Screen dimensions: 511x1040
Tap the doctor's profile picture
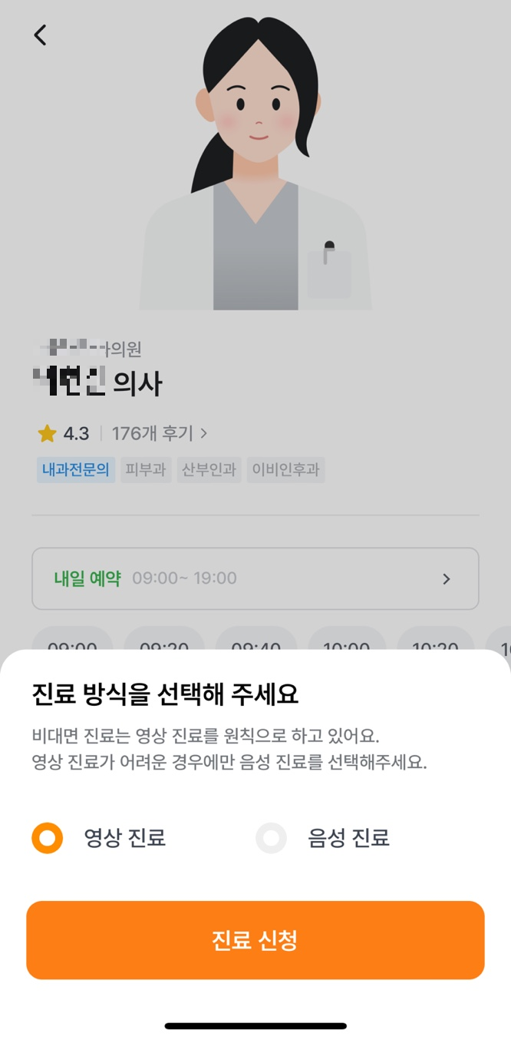pos(255,161)
